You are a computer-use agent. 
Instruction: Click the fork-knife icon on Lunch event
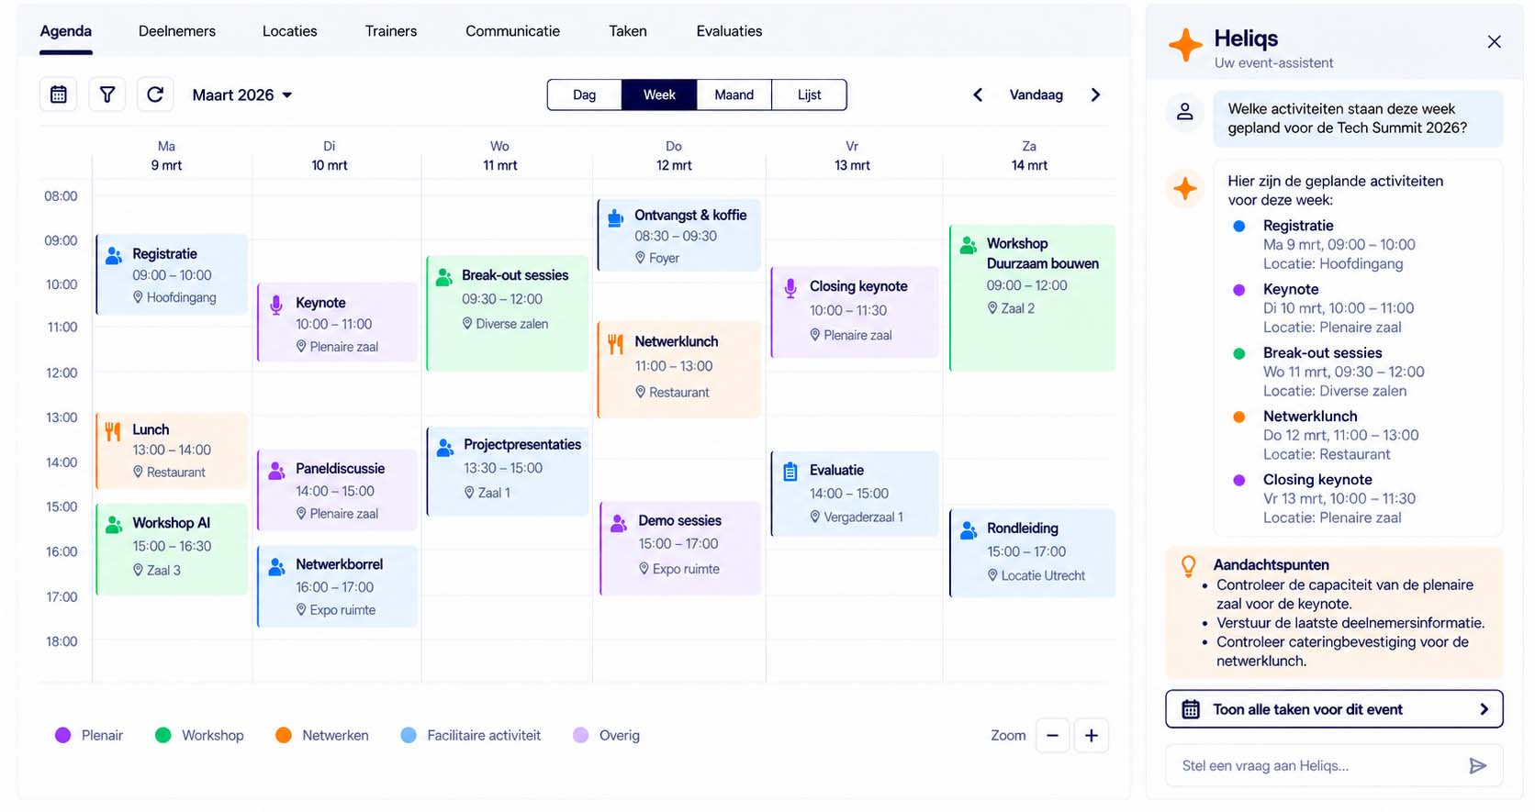click(113, 430)
